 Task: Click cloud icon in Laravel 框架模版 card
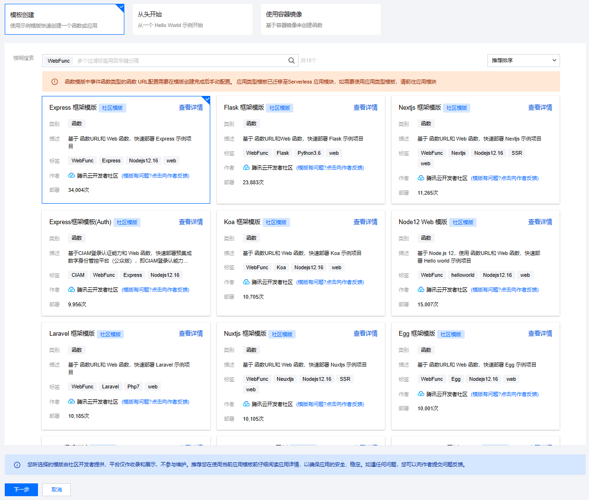tap(71, 402)
